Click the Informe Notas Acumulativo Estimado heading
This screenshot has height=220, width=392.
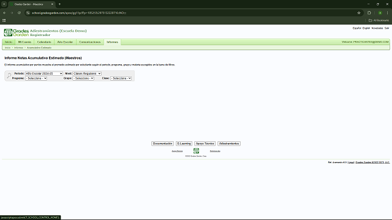click(x=43, y=58)
